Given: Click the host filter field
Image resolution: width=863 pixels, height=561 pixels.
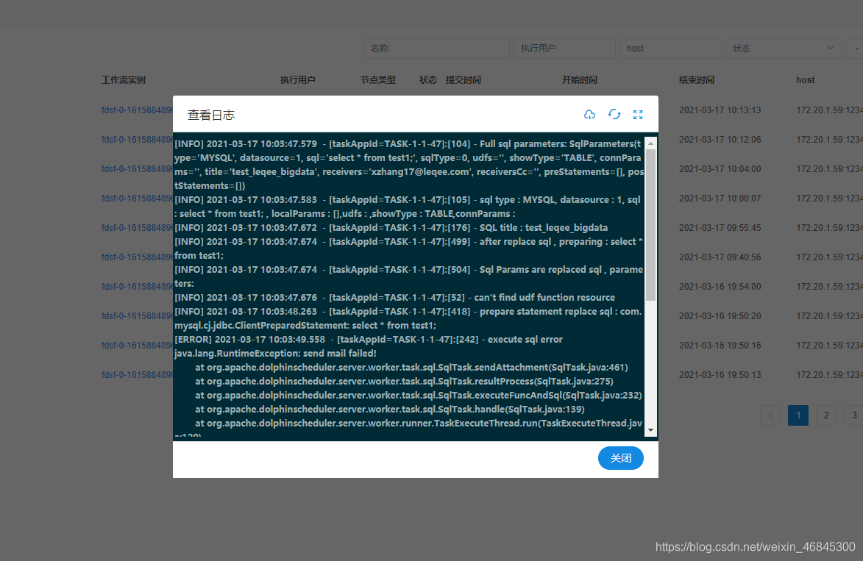Looking at the screenshot, I should pos(670,48).
